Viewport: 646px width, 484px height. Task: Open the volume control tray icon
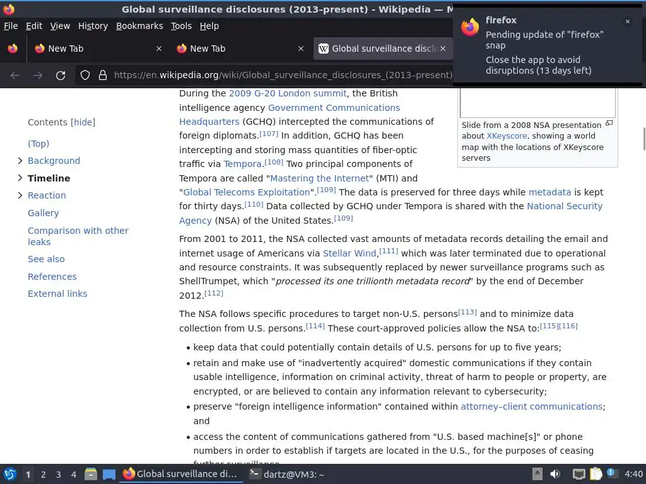coord(555,474)
